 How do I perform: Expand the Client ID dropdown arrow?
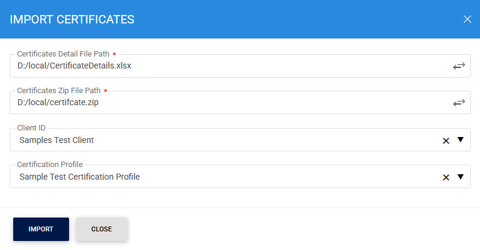pyautogui.click(x=461, y=140)
